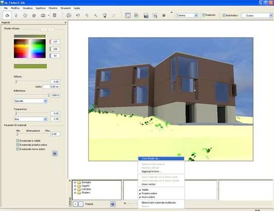Click 'Elimina tutto materiale inutilizzato' entry
Image resolution: width=274 pixels, height=211 pixels.
[x=159, y=202]
